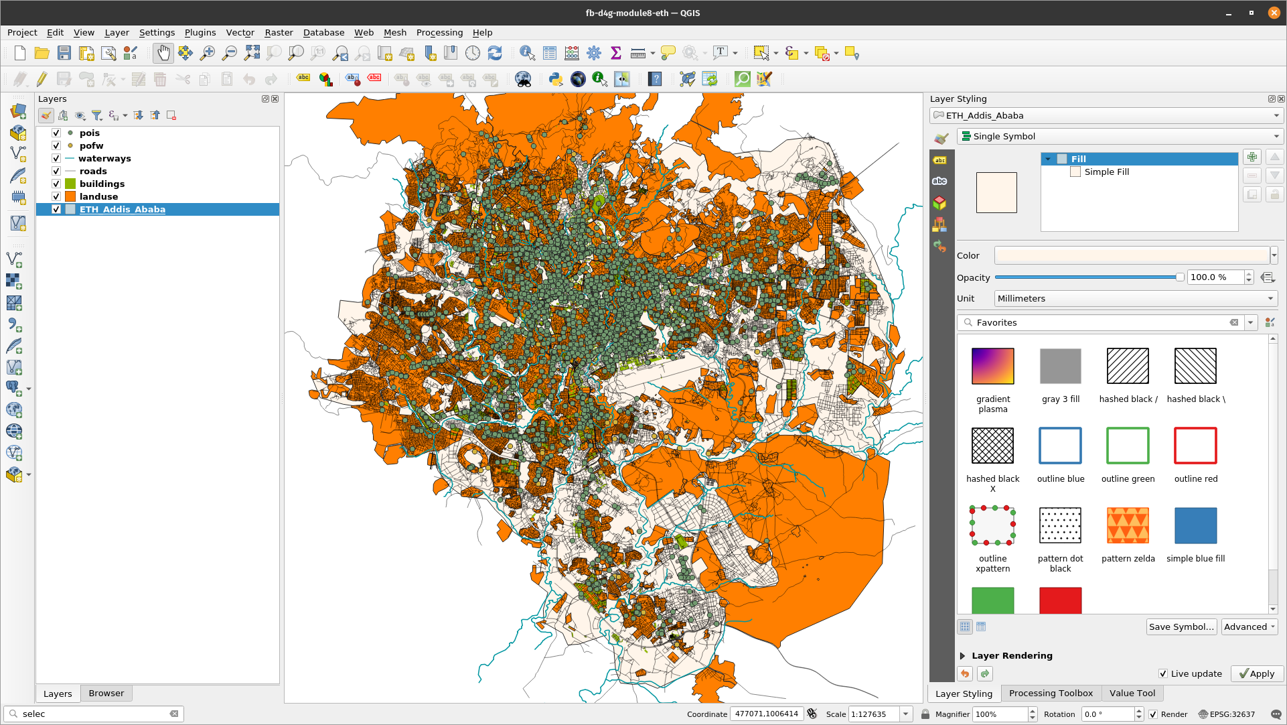Click the messages log icon in status bar
This screenshot has height=725, width=1287.
pos(1276,714)
